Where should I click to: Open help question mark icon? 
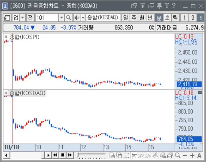[174, 6]
